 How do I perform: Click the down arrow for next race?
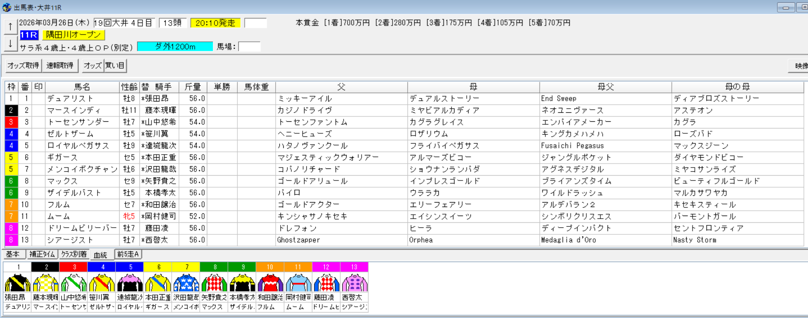coord(10,44)
